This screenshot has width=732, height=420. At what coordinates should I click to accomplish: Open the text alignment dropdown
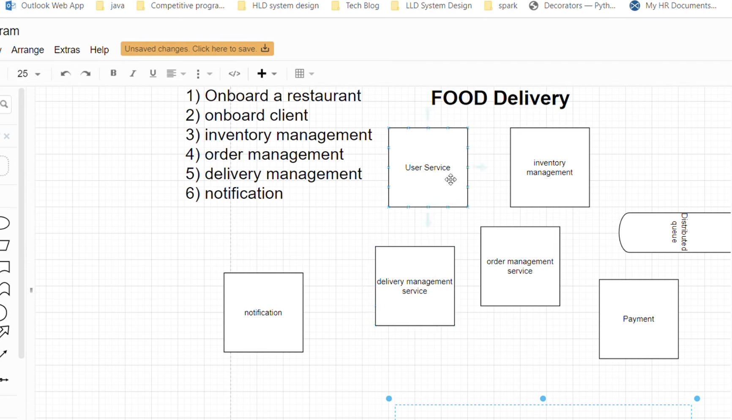click(x=176, y=74)
